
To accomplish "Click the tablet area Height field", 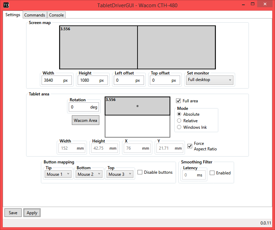I will pos(104,148).
